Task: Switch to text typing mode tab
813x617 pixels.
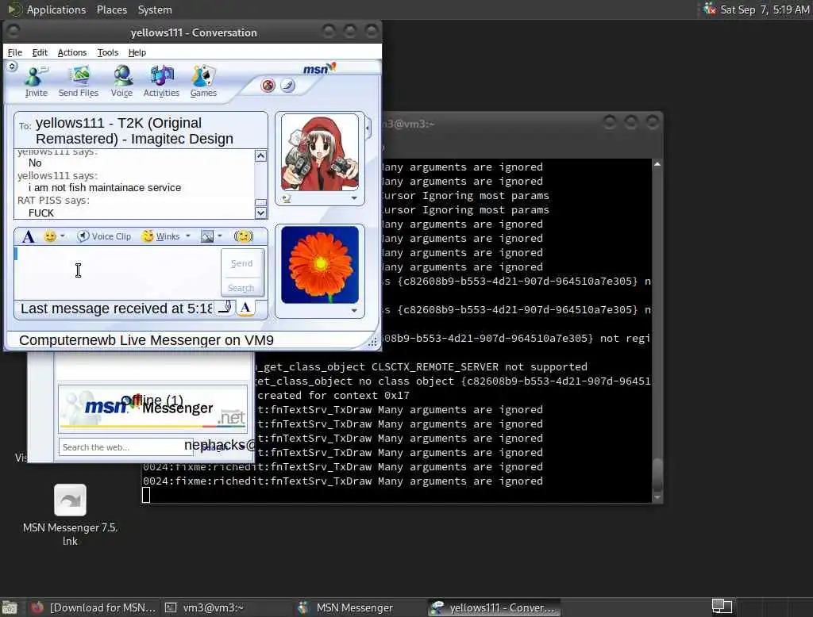Action: pyautogui.click(x=246, y=307)
